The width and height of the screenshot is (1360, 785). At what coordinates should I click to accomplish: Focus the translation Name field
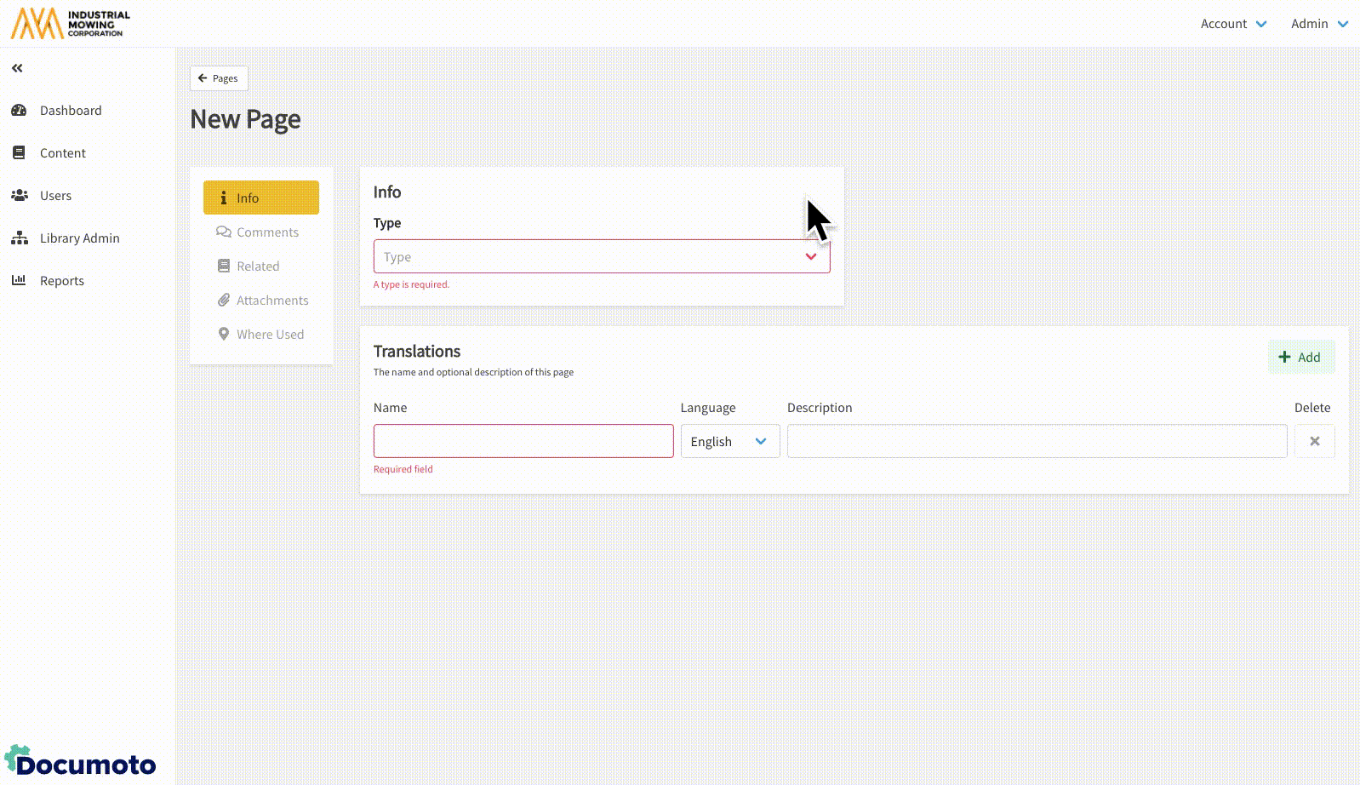(523, 441)
